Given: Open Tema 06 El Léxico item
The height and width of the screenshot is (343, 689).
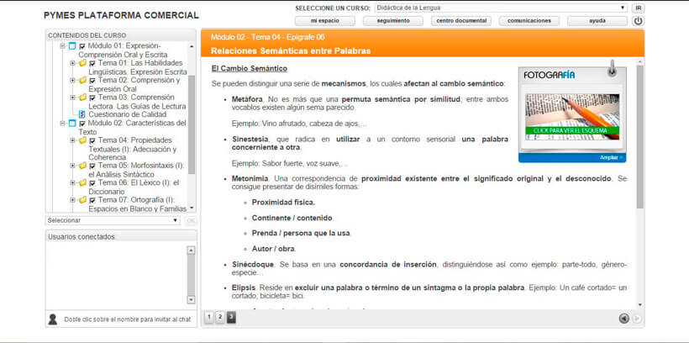Looking at the screenshot, I should point(134,187).
